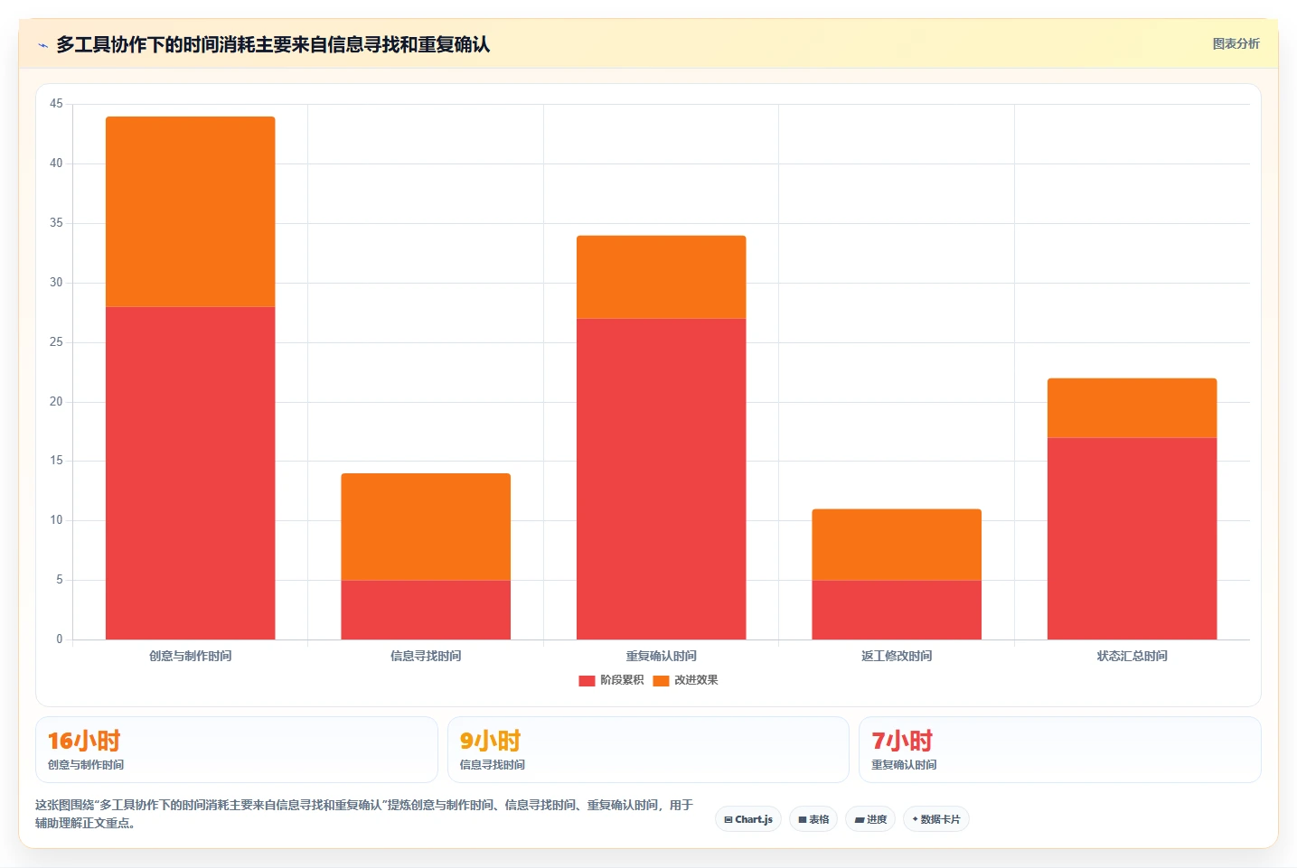
Task: Click the y-axis value 45
Action: tap(56, 104)
